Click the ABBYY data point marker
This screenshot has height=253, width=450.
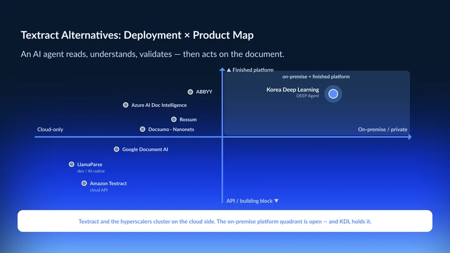click(190, 92)
